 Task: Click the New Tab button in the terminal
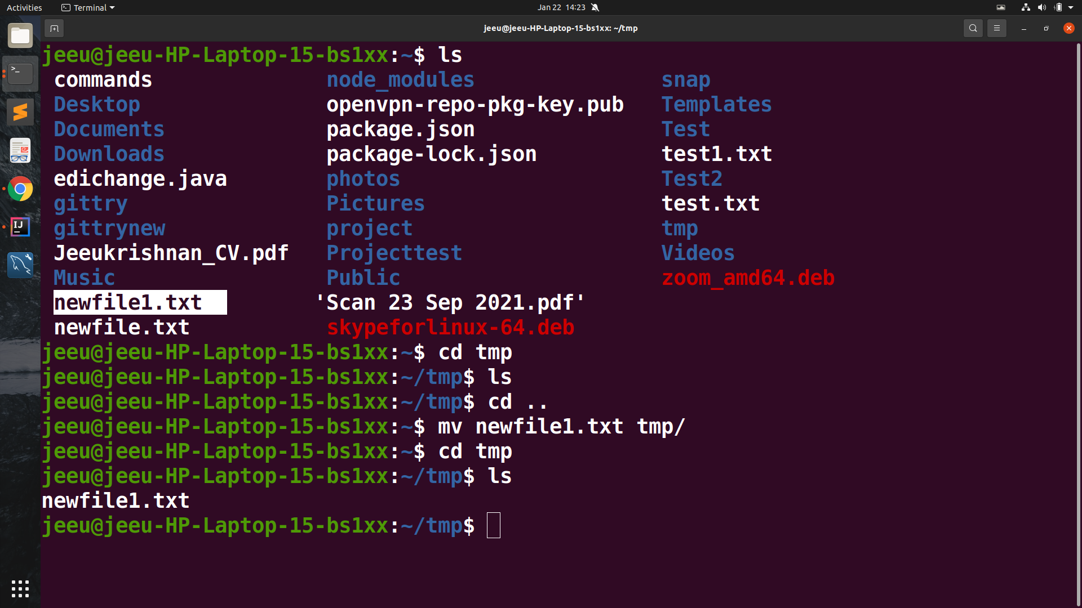click(x=54, y=28)
